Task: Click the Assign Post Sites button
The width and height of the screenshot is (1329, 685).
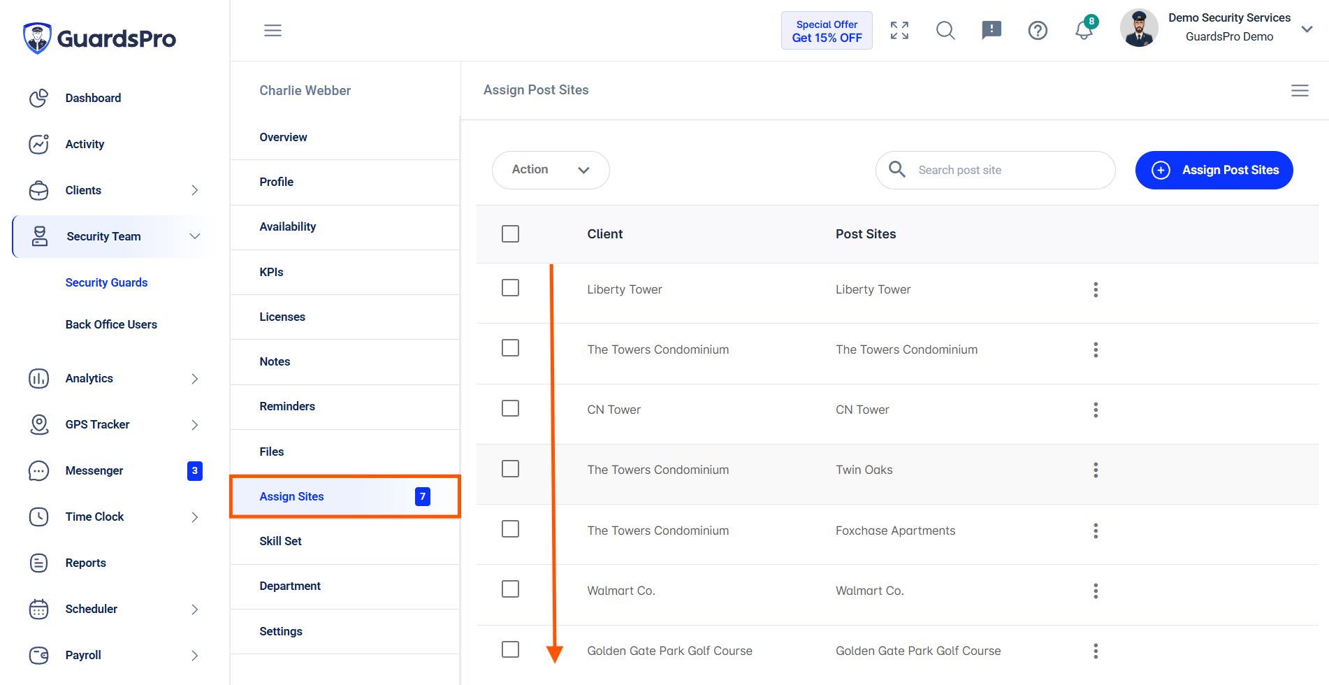Action: click(1214, 170)
